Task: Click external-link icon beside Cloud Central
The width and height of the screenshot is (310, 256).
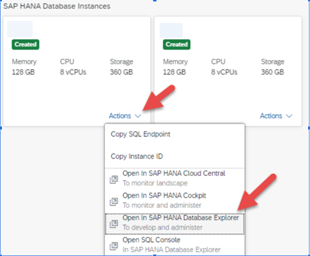Action: 113,180
